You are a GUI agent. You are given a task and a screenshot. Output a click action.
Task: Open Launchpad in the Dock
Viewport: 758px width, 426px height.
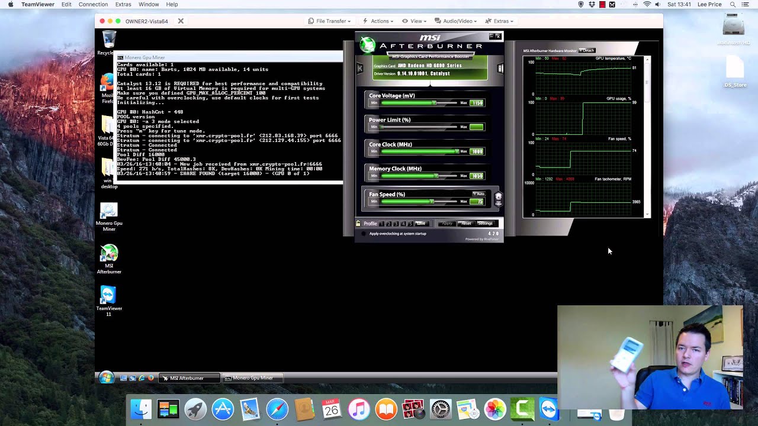coord(195,409)
